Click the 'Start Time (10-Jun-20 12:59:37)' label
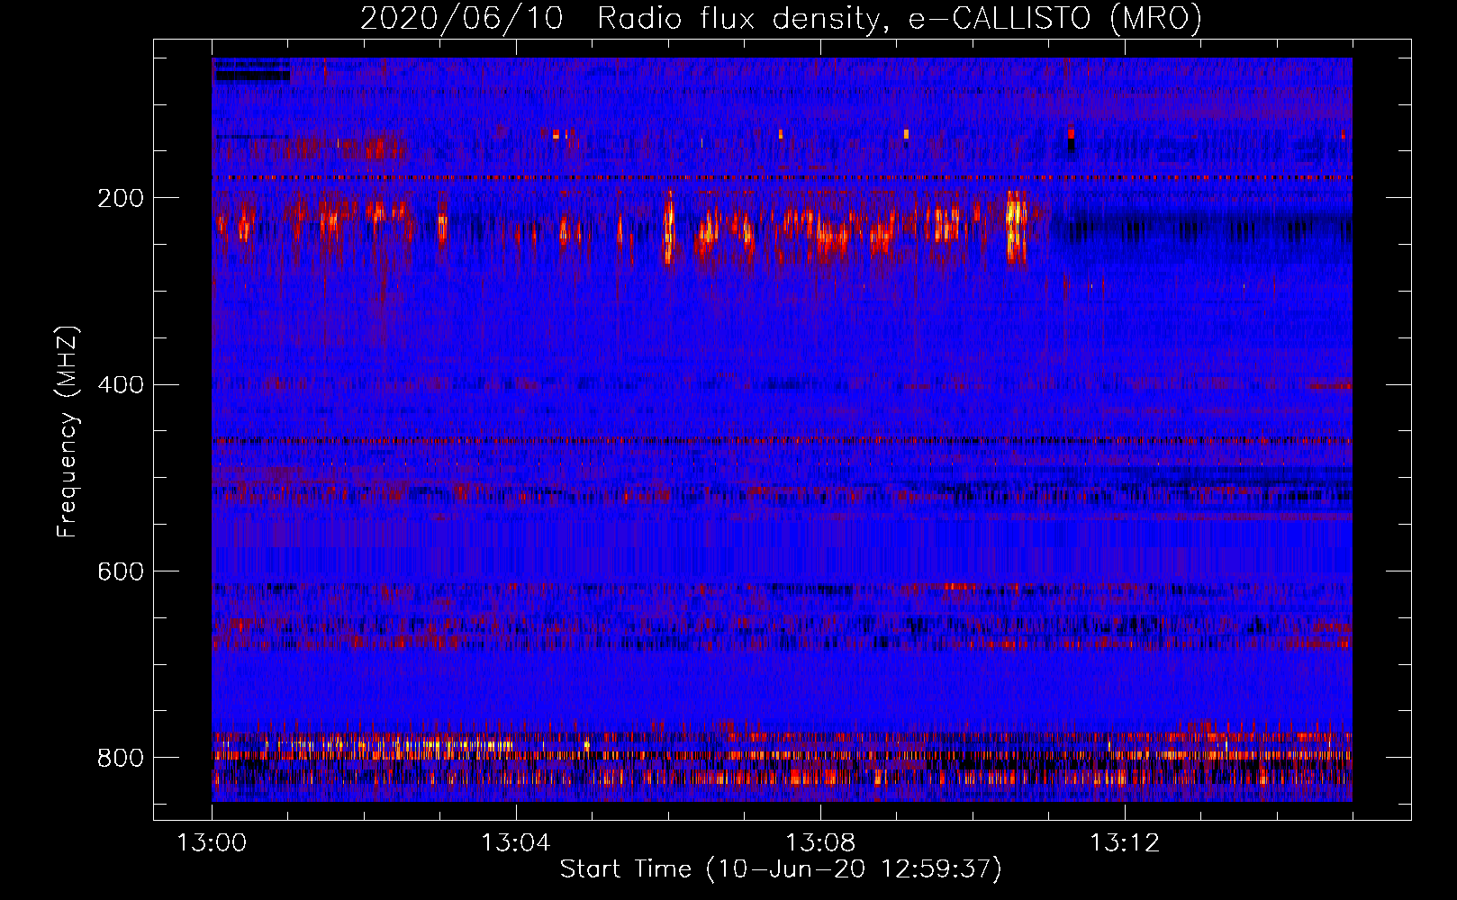Screen dimensions: 1457x900 click(x=781, y=869)
